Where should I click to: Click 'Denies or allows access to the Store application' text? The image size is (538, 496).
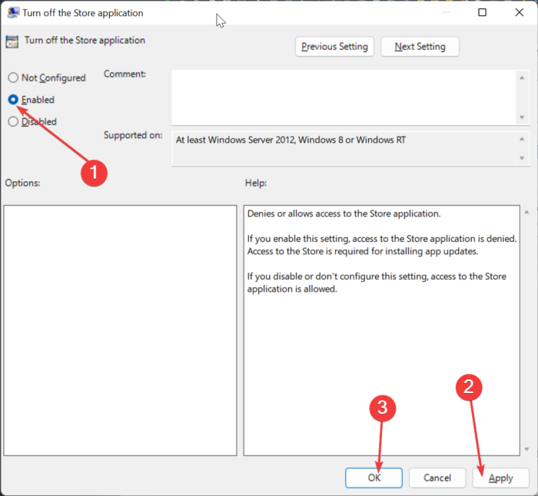coord(344,213)
